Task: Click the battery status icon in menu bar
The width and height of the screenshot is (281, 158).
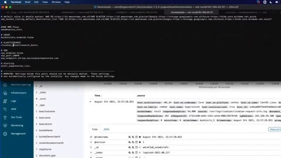Action: click(x=277, y=2)
